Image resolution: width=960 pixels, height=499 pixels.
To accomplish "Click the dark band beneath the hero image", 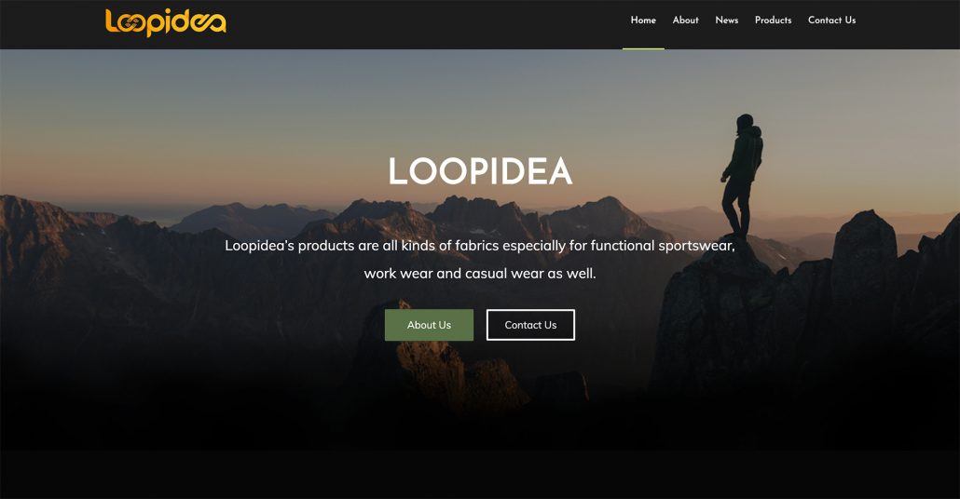I will coord(480,475).
